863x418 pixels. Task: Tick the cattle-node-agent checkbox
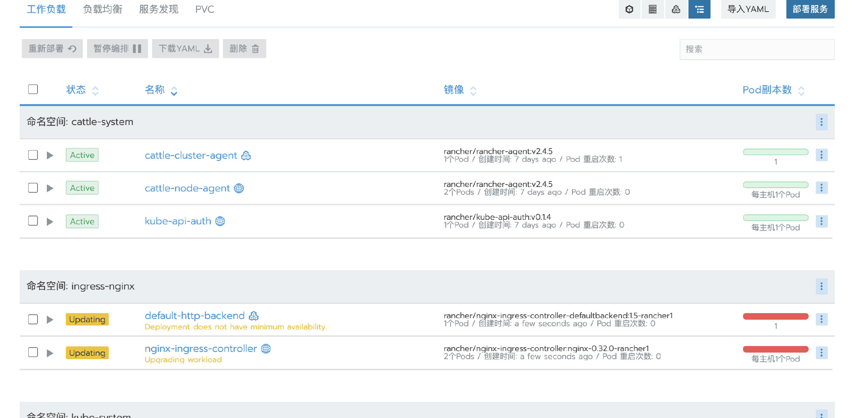33,188
